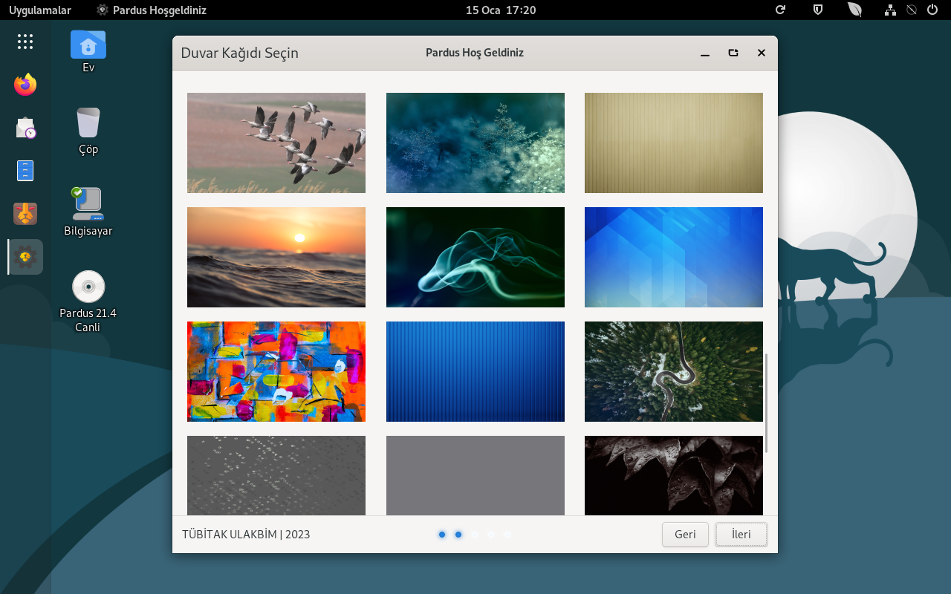
Task: Open the power menu icon in the top bar
Action: pos(932,10)
